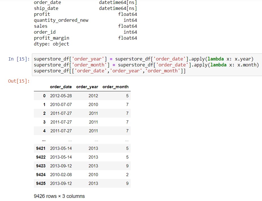The width and height of the screenshot is (262, 201).
Task: Select row index 0 in the table
Action: 44,96
